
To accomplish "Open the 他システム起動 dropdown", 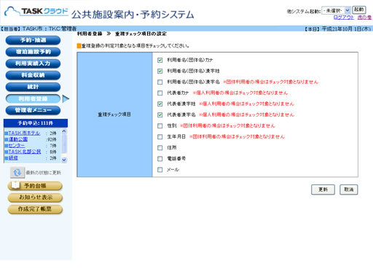I will (x=336, y=10).
